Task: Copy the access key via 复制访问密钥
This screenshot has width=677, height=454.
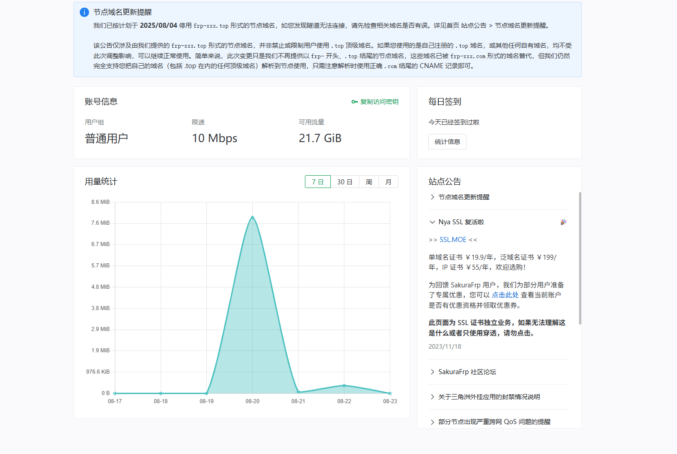Action: point(379,102)
